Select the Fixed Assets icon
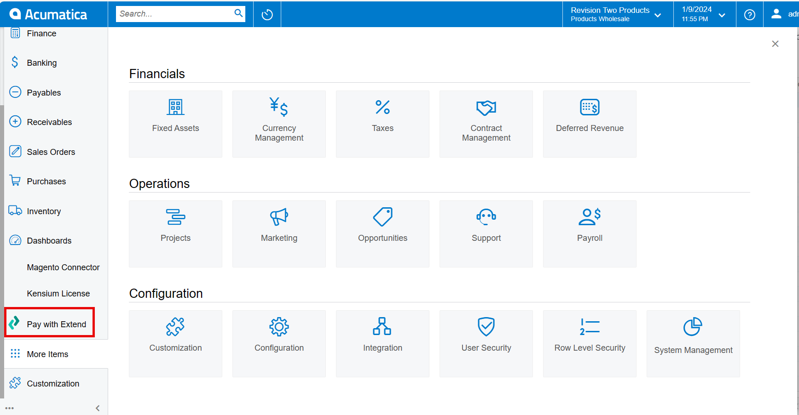The width and height of the screenshot is (799, 415). pyautogui.click(x=175, y=107)
